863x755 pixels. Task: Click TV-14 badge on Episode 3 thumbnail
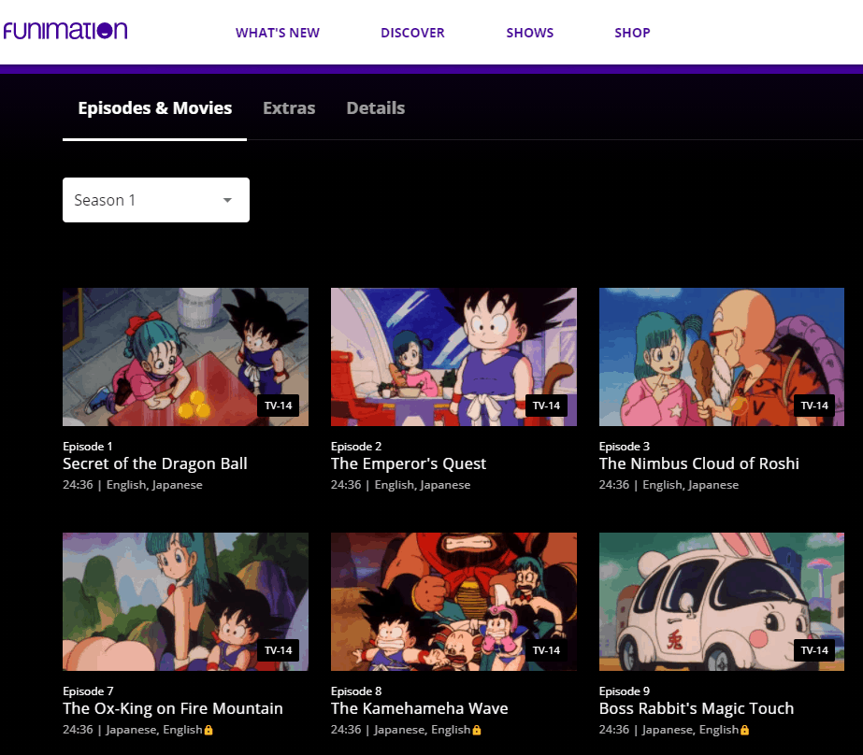(x=814, y=406)
